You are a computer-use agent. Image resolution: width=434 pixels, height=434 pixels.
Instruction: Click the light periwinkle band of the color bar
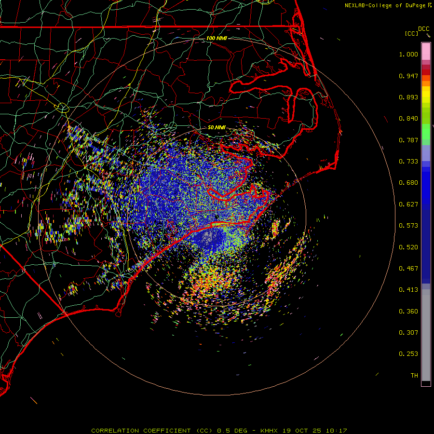(x=426, y=153)
